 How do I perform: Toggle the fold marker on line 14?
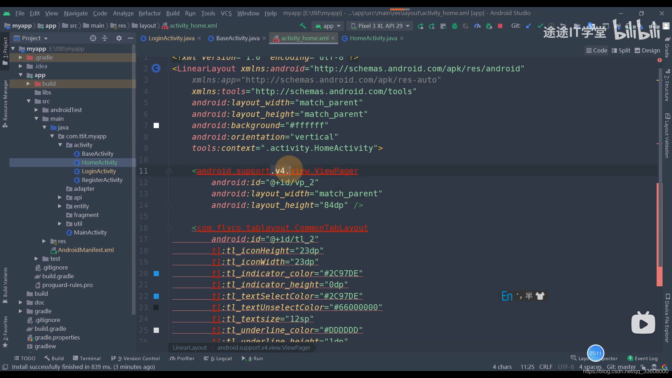[x=168, y=205]
